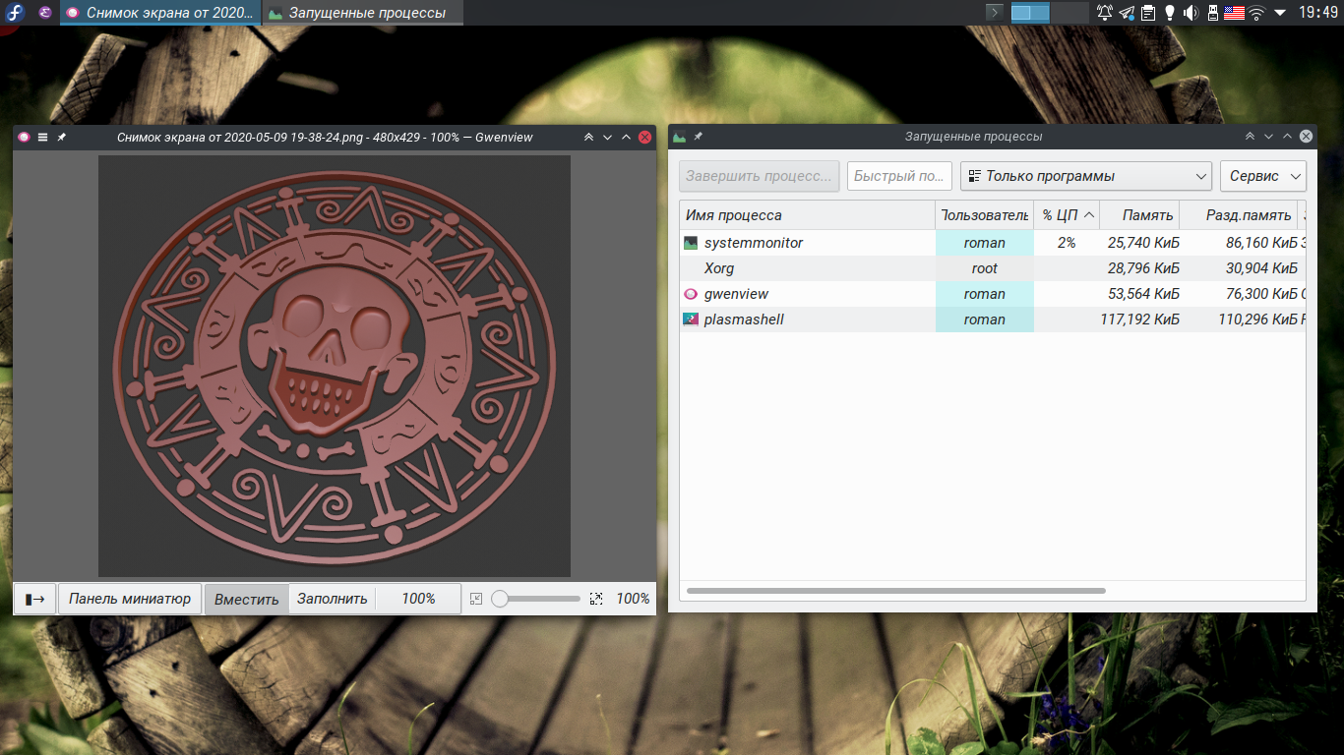Image resolution: width=1344 pixels, height=755 pixels.
Task: Toggle the Вместить zoom button
Action: 247,599
